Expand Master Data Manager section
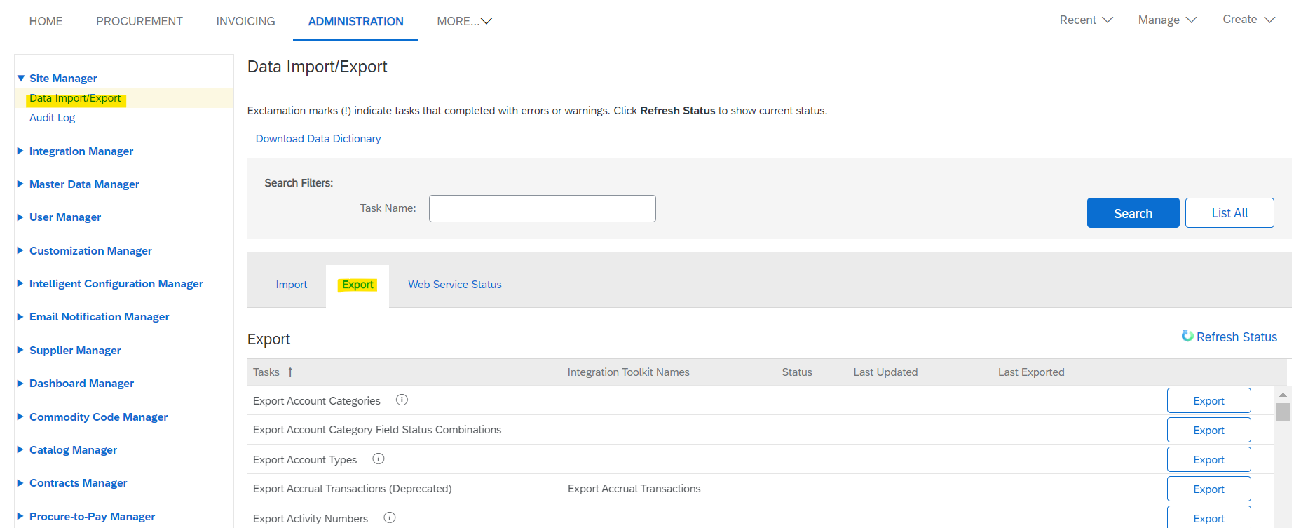The image size is (1308, 528). tap(20, 184)
